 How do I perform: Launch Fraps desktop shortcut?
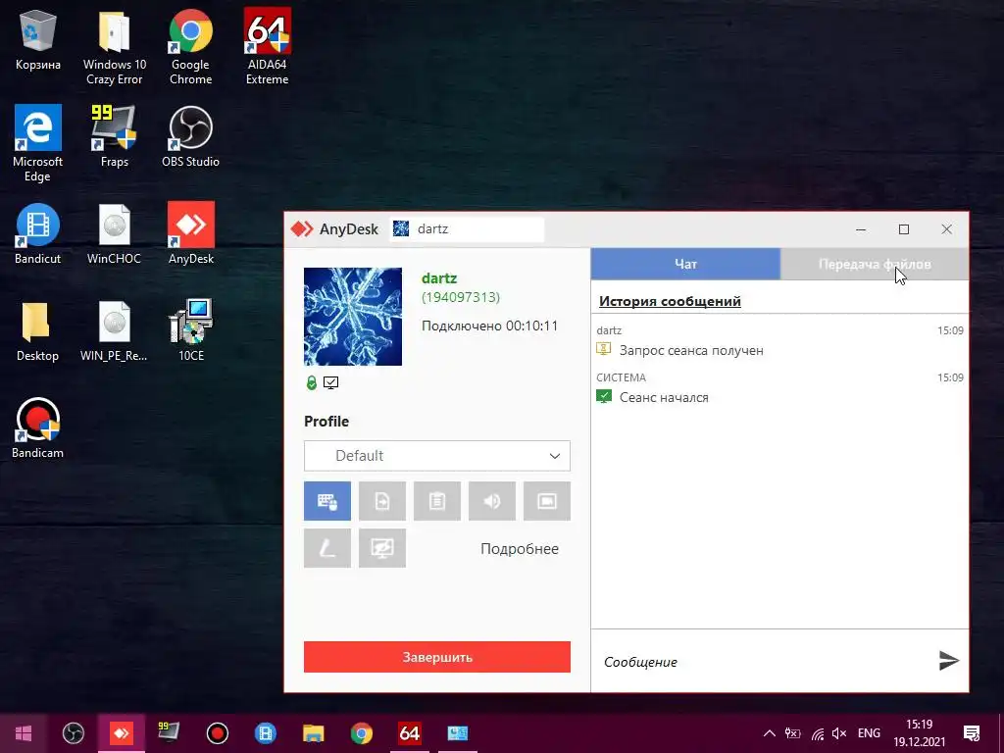(x=115, y=135)
